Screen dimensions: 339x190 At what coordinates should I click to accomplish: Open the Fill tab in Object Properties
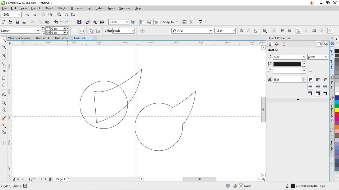coord(277,44)
